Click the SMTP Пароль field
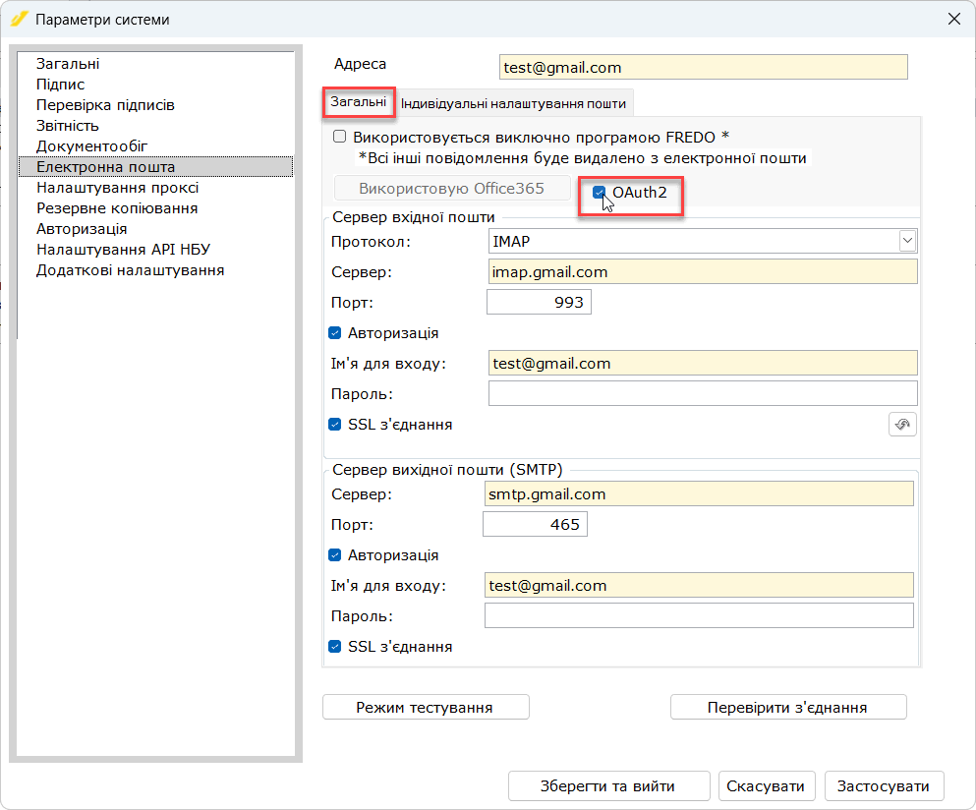Screen dimensions: 976x810 [699, 615]
